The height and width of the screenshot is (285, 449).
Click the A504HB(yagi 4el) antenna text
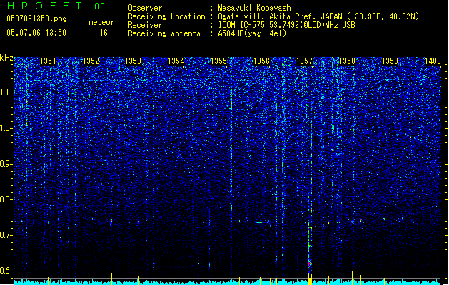252,33
